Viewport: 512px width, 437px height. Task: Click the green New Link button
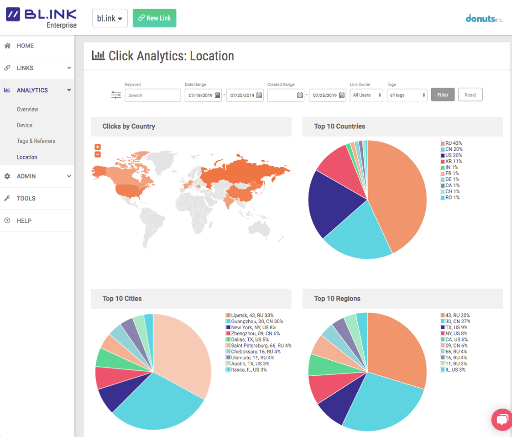coord(154,18)
